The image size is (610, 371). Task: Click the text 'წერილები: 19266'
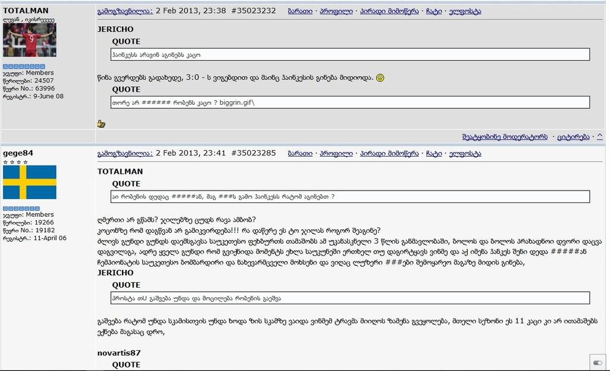tap(28, 223)
